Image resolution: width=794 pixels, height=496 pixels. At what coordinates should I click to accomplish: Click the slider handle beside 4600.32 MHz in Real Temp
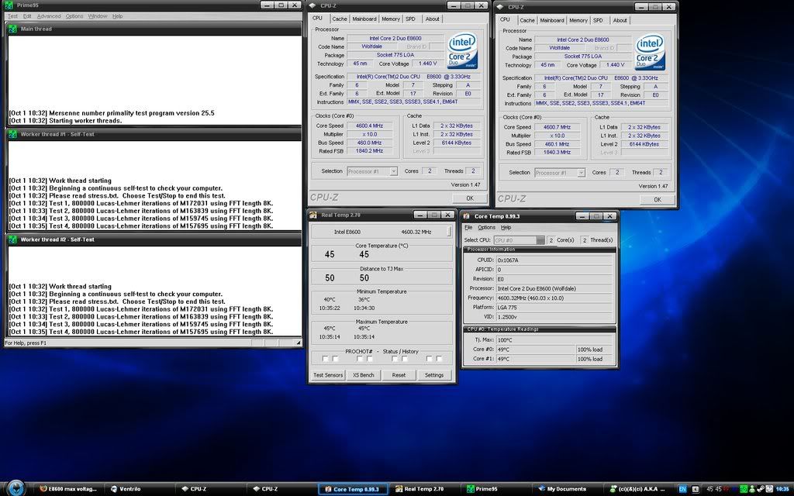pyautogui.click(x=449, y=232)
